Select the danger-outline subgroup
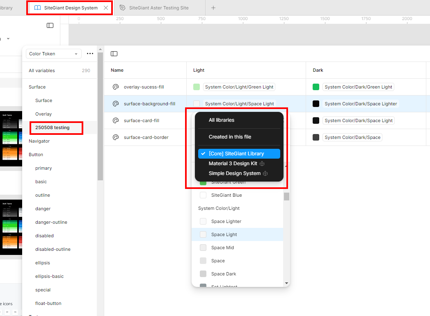 pyautogui.click(x=51, y=222)
